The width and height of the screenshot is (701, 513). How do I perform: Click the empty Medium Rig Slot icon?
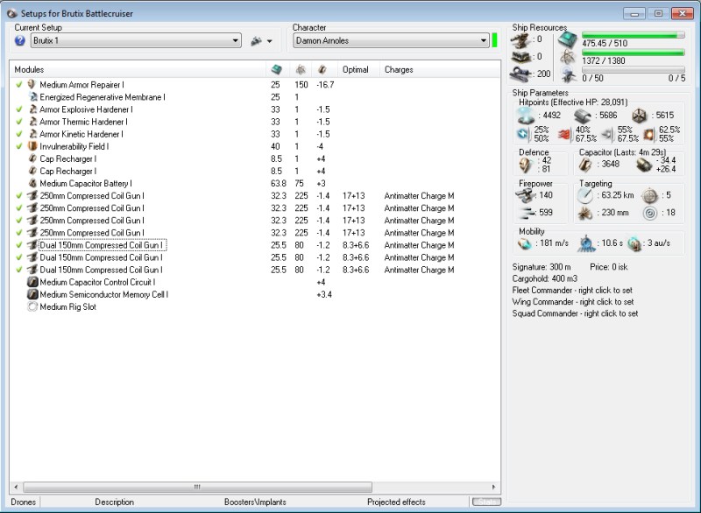[32, 306]
